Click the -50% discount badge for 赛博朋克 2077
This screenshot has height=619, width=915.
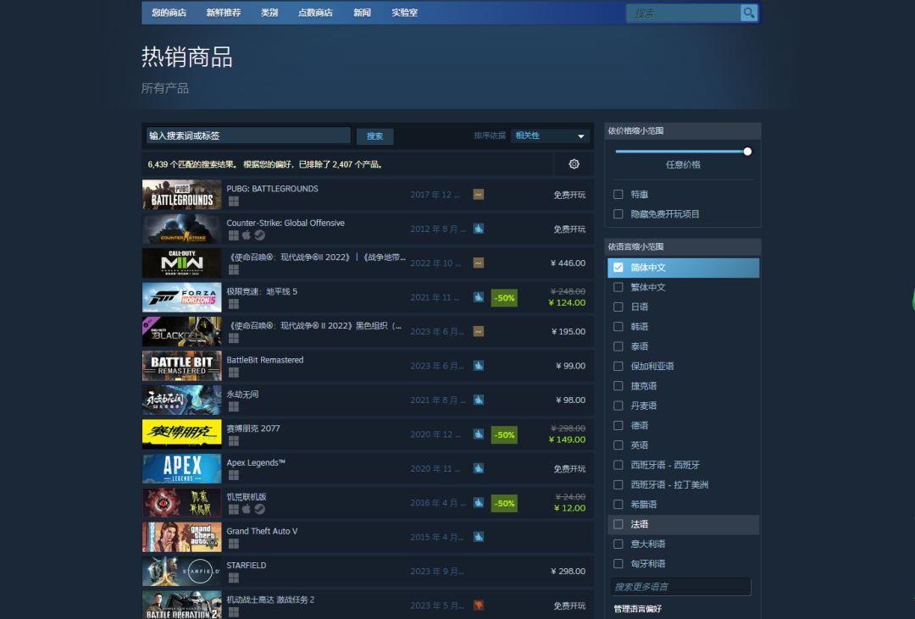504,434
